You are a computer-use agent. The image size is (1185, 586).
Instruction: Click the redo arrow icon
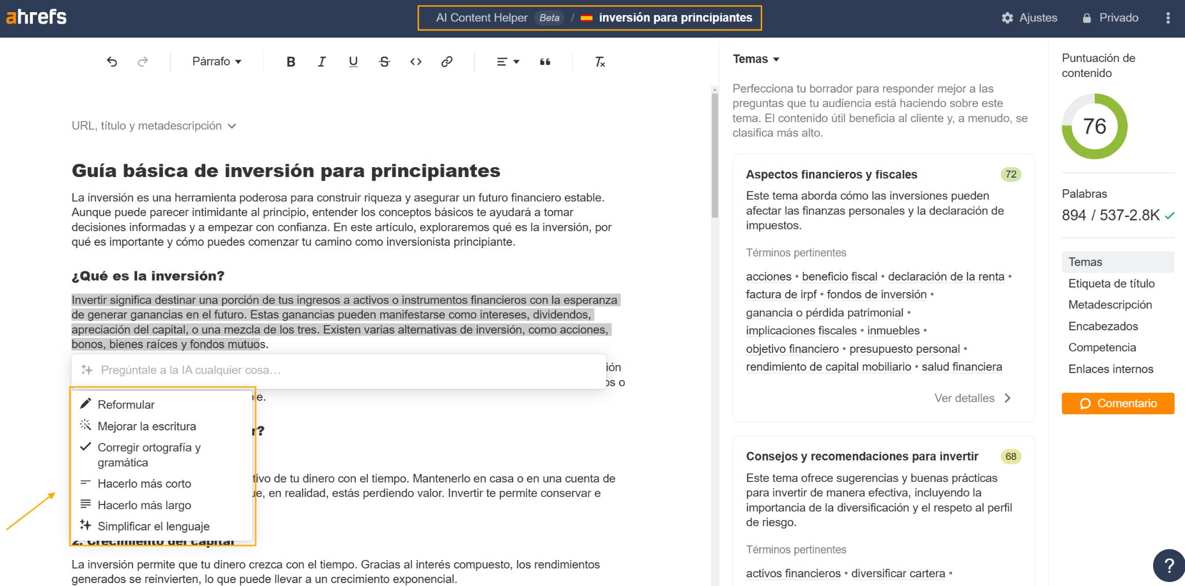tap(143, 61)
